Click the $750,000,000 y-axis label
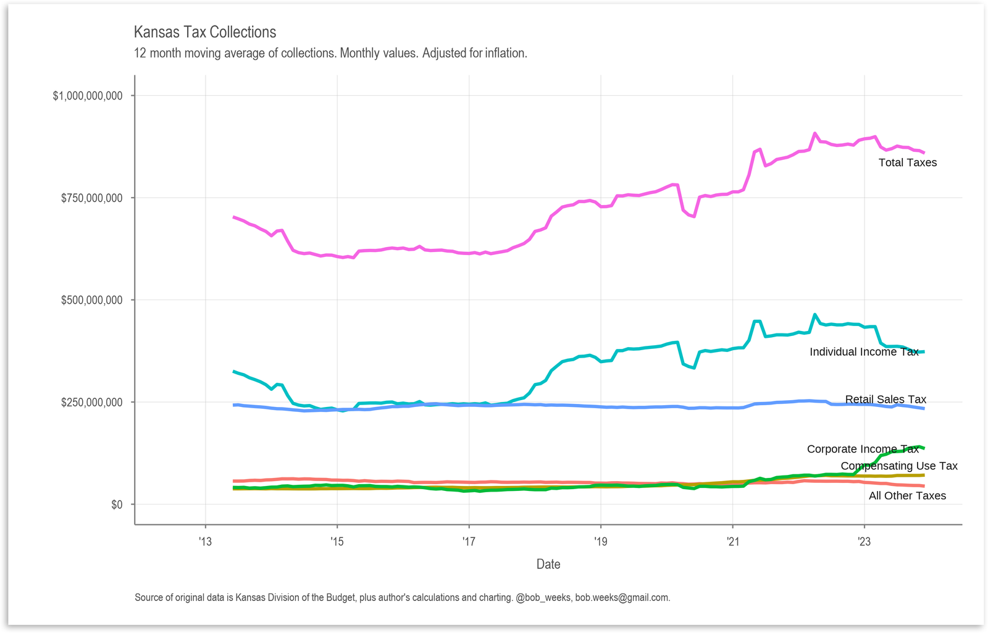Viewport: 988px width, 633px height. [x=91, y=198]
